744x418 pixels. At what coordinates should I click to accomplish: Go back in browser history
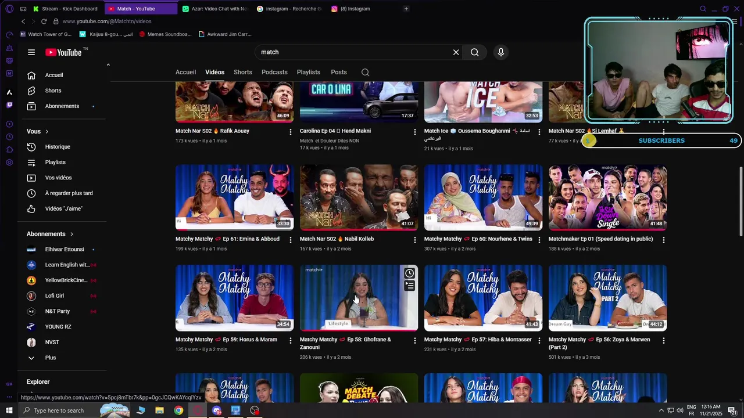[23, 21]
